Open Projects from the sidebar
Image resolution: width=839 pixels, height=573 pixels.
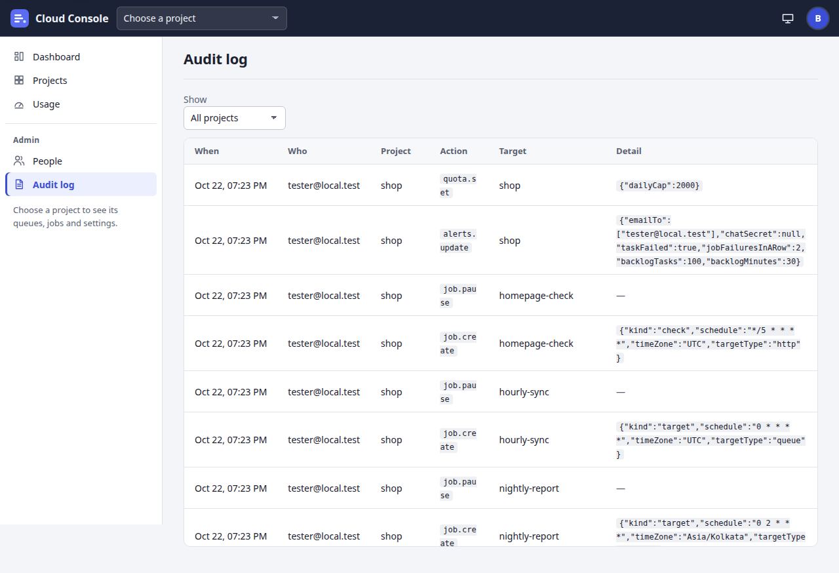click(81, 81)
